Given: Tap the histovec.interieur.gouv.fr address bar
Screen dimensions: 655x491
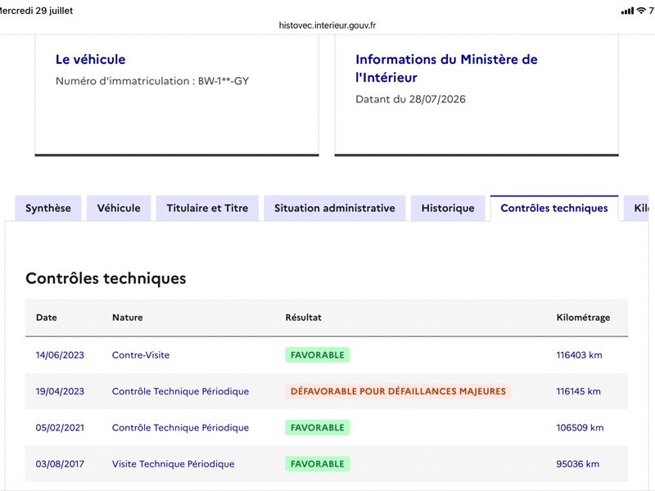Looking at the screenshot, I should coord(327,25).
